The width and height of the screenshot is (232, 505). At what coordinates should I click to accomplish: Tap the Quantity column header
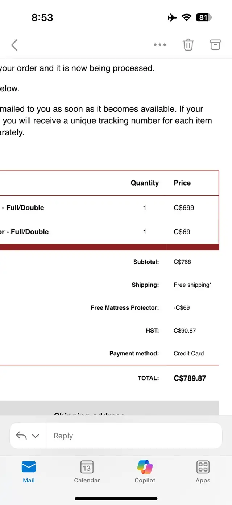(145, 183)
